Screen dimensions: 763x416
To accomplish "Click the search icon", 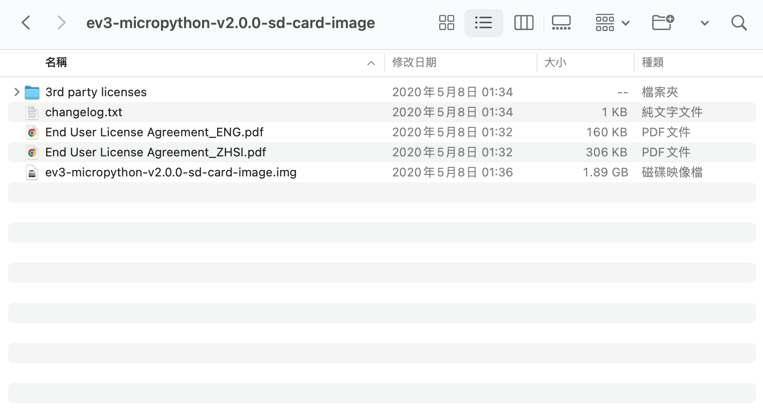I will click(739, 23).
